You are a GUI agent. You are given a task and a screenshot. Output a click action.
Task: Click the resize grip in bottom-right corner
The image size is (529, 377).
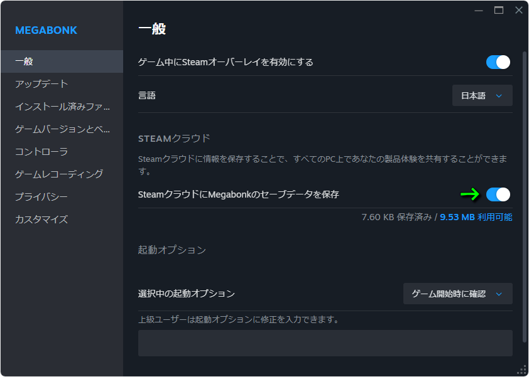pos(521,369)
